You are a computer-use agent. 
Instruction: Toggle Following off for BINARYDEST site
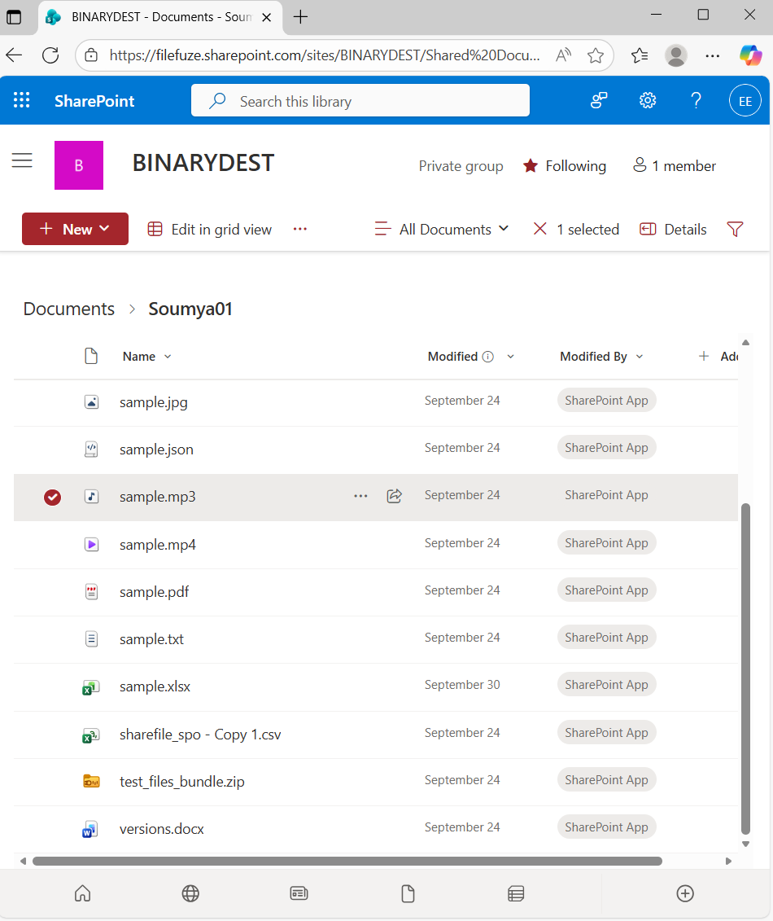tap(565, 165)
